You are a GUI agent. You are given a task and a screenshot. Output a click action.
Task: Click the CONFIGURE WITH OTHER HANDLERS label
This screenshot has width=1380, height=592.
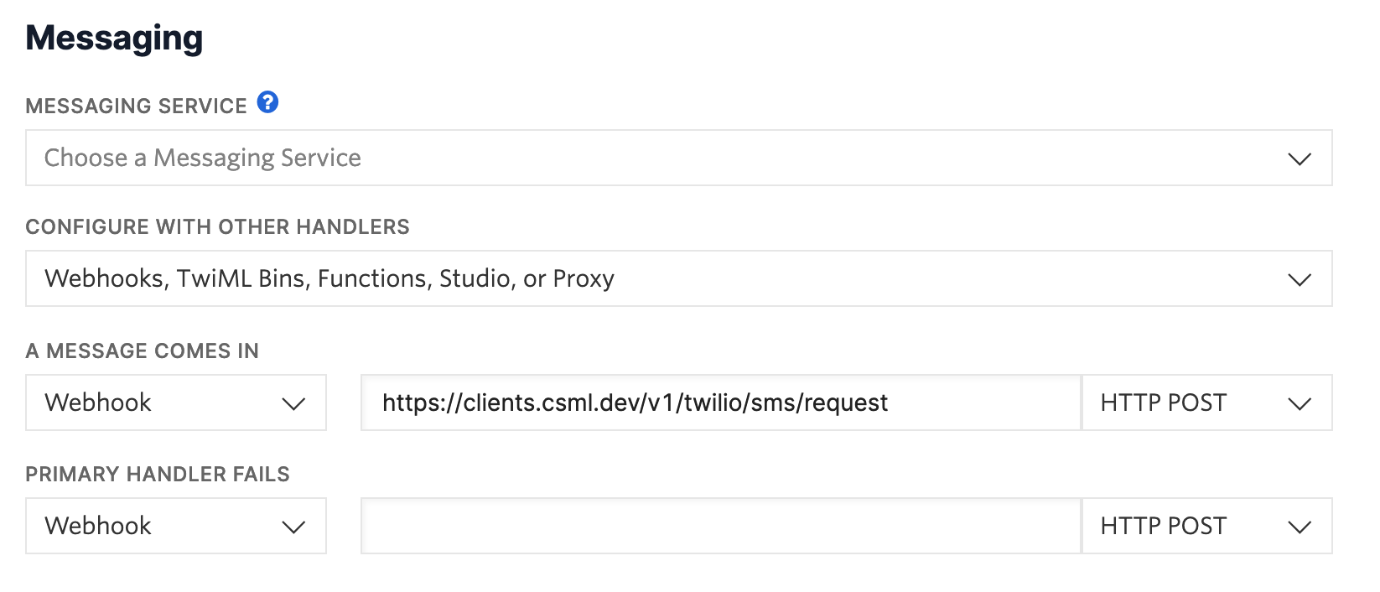pos(218,226)
